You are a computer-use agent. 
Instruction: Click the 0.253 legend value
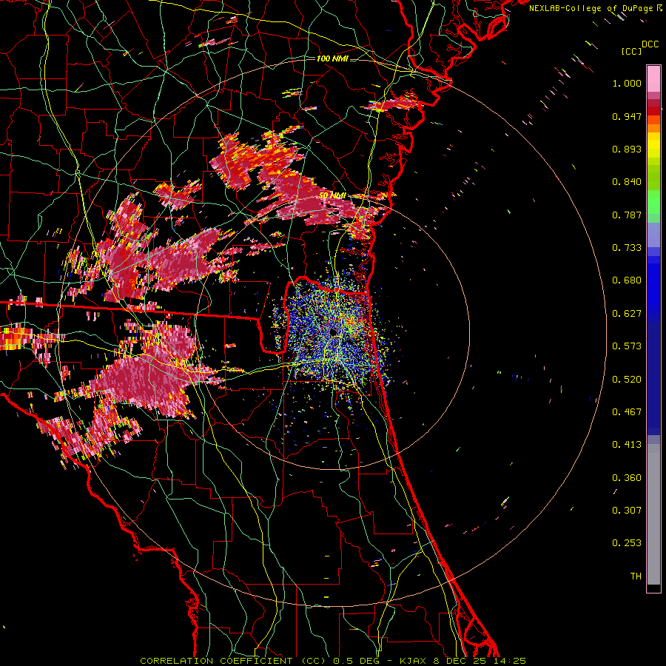click(x=627, y=543)
